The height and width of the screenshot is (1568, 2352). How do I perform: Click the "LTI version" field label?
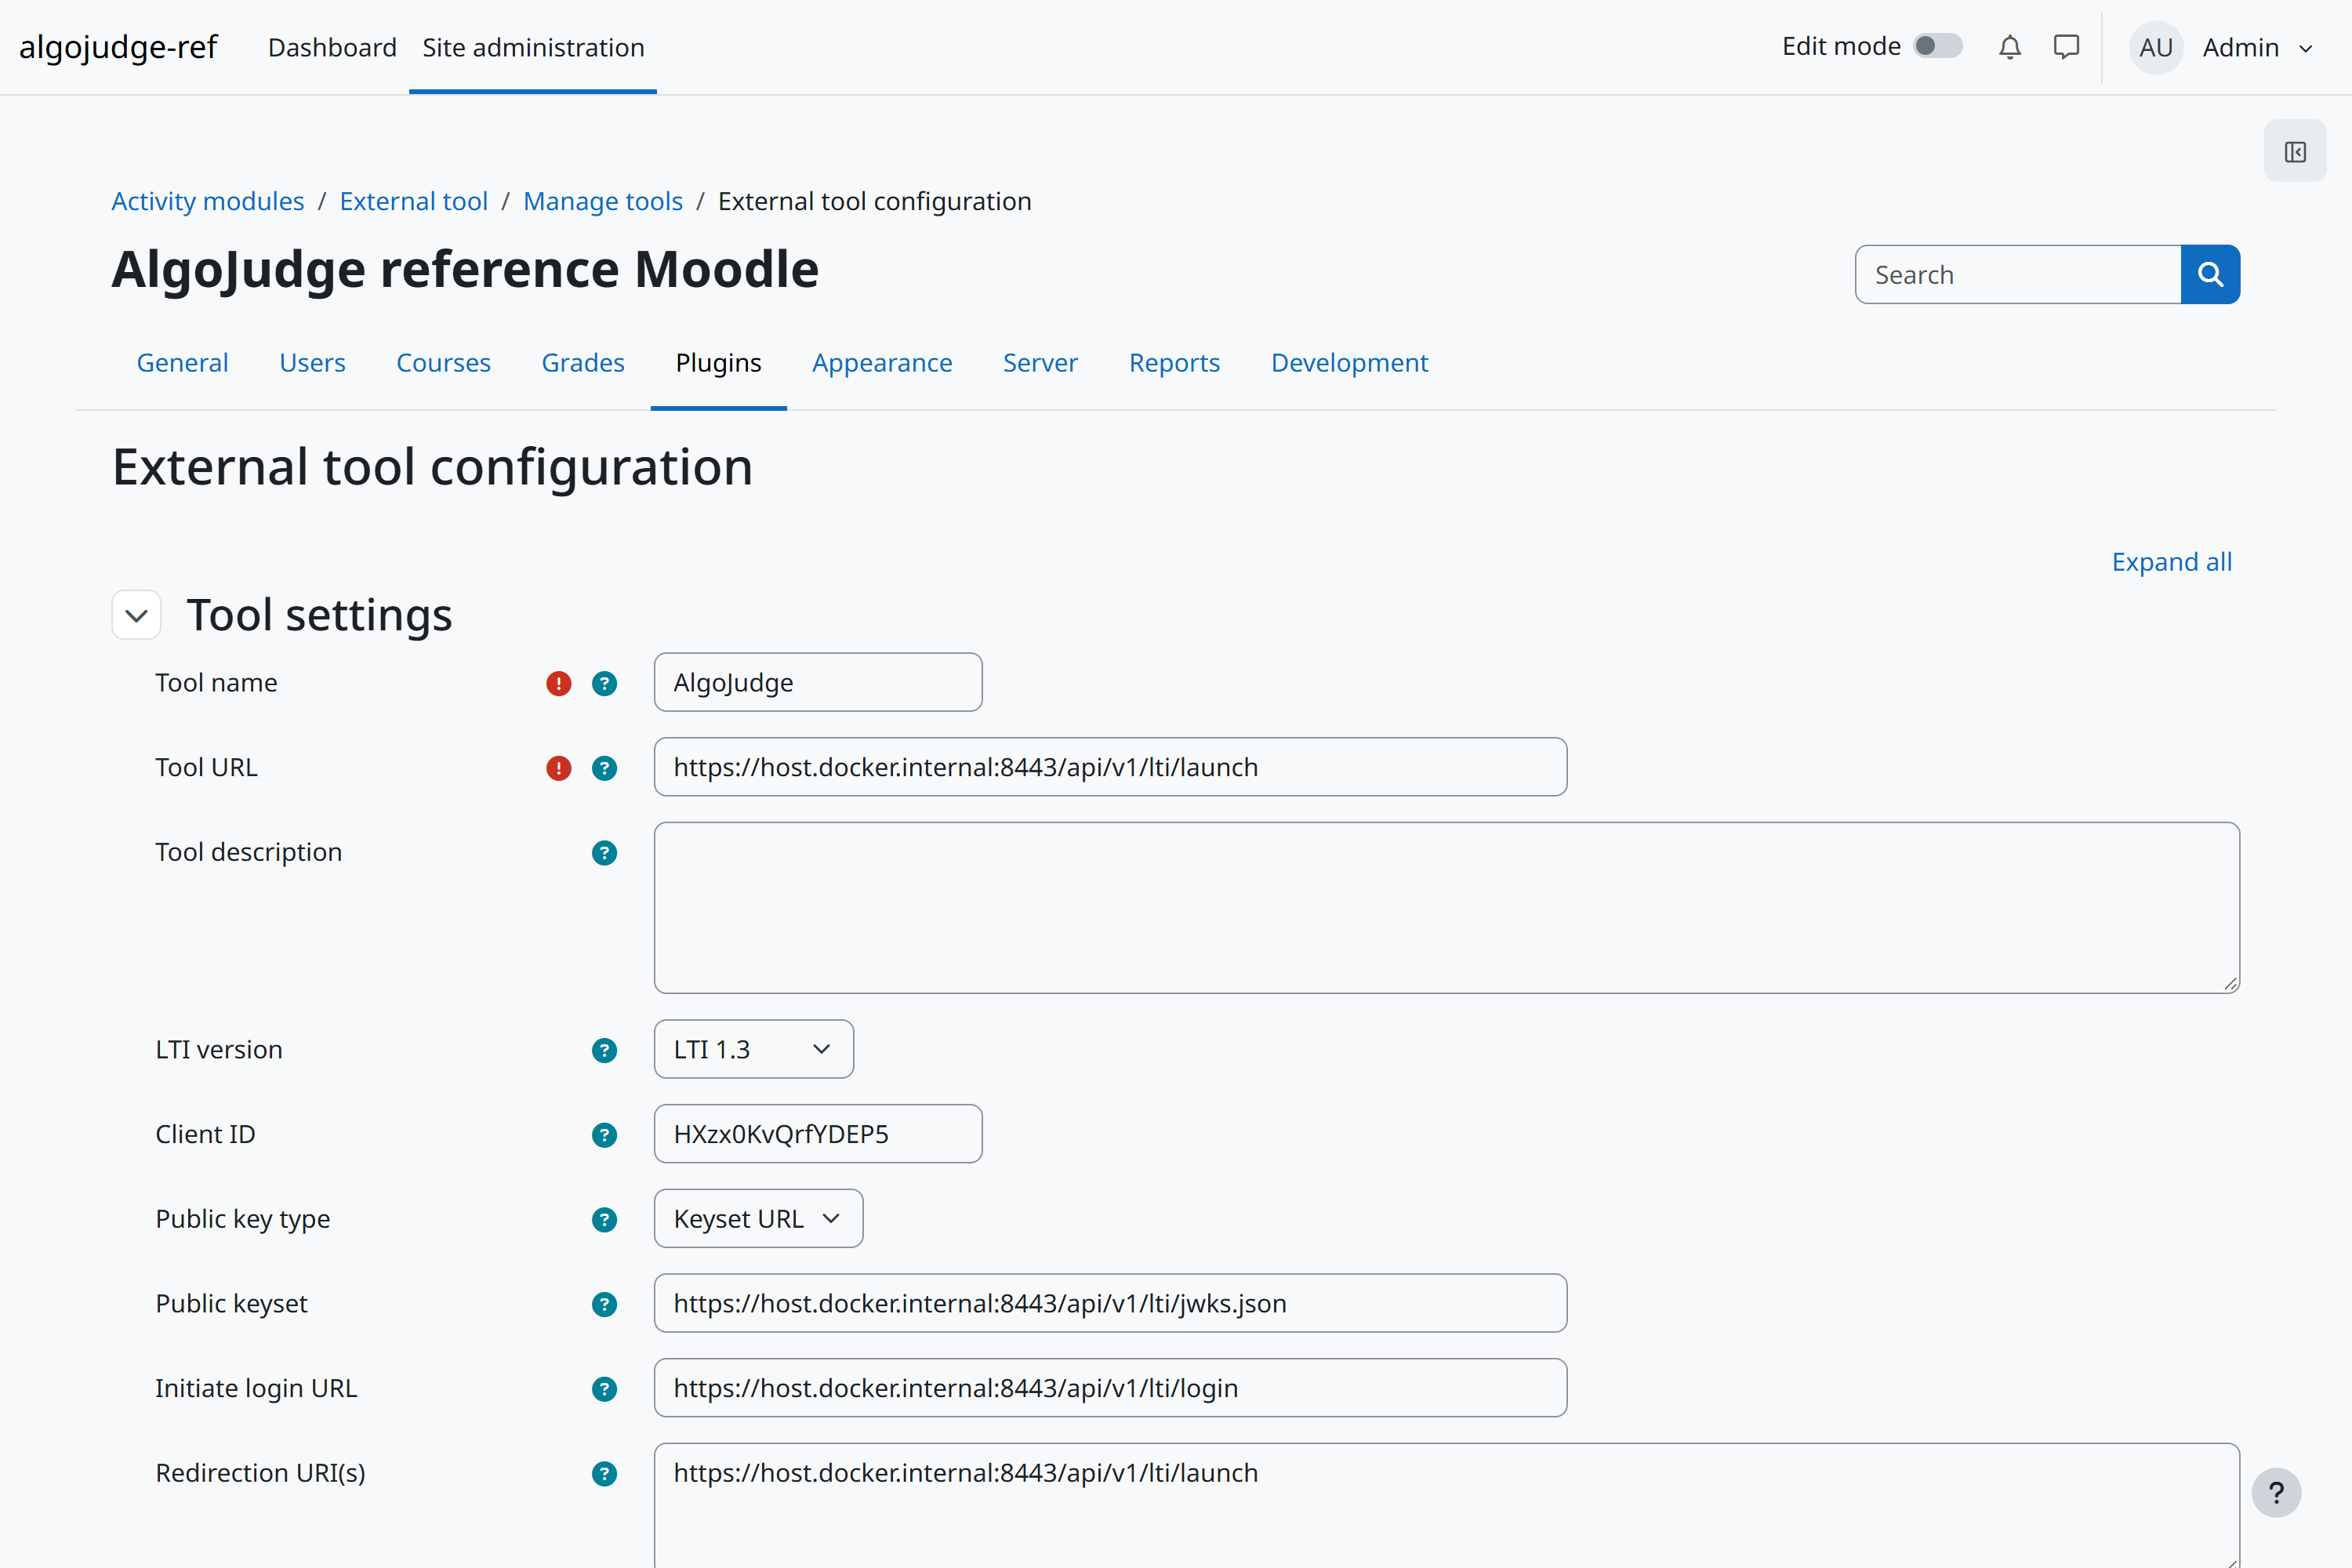[x=219, y=1050]
